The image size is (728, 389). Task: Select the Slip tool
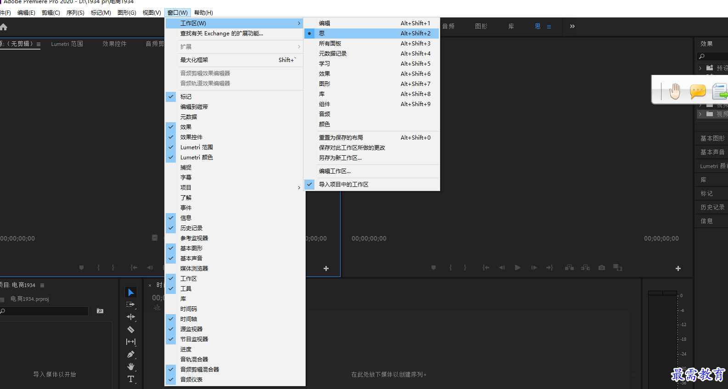point(131,342)
